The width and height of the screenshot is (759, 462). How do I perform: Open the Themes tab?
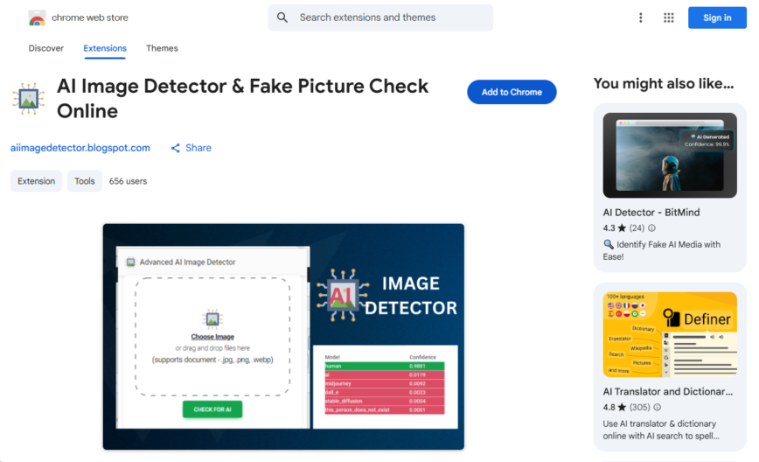(x=162, y=48)
